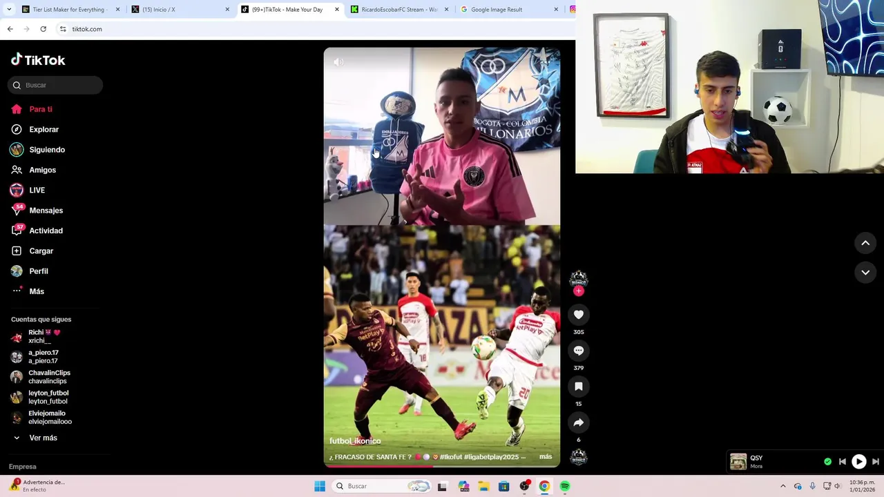The height and width of the screenshot is (497, 884).
Task: Like the video with heart icon
Action: tap(579, 315)
